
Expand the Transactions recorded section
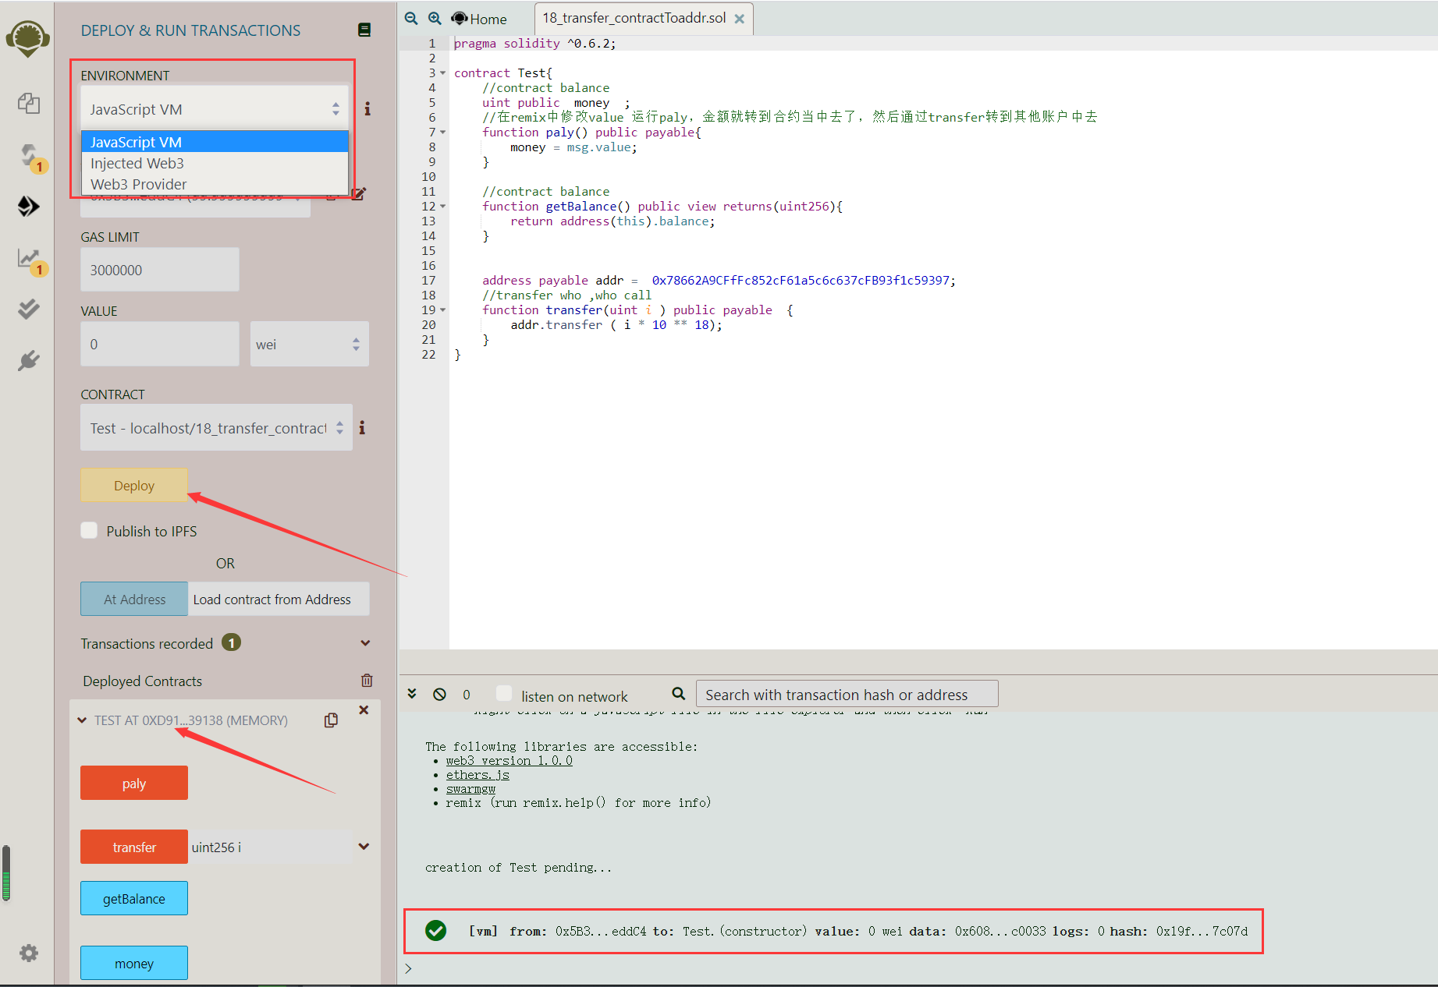(x=365, y=643)
